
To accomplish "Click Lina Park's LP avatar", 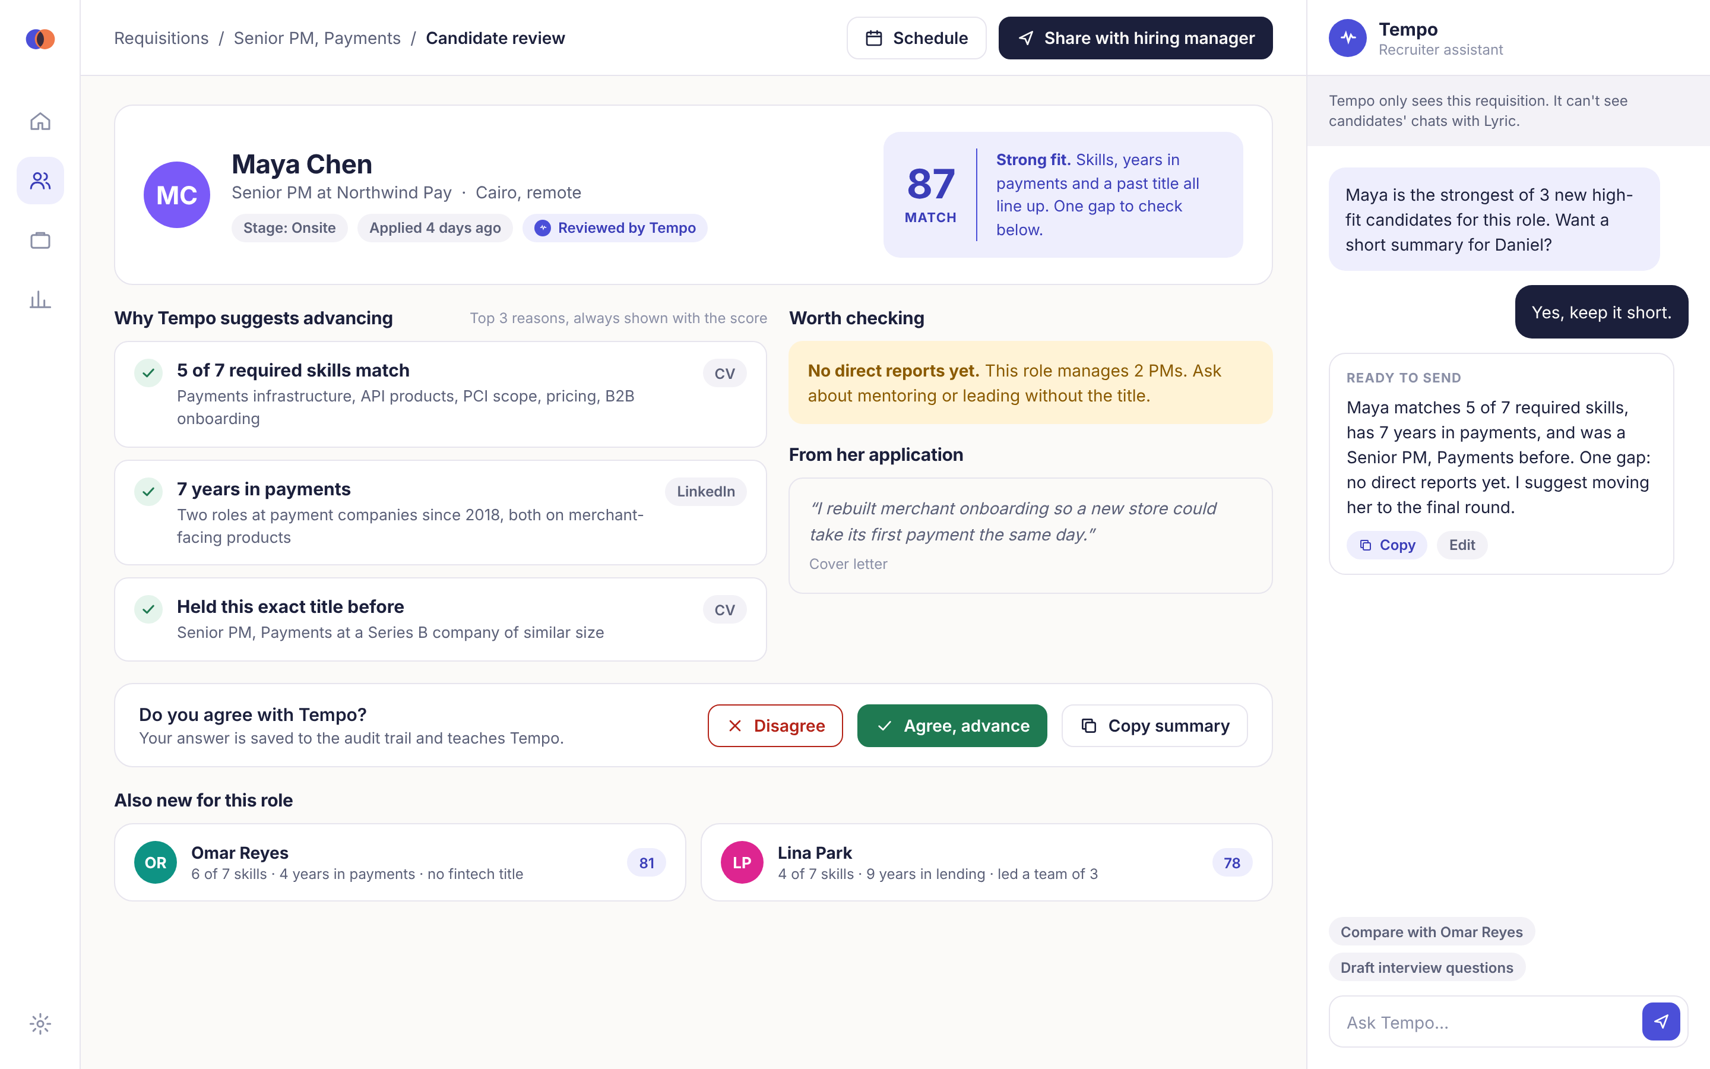I will (x=742, y=862).
